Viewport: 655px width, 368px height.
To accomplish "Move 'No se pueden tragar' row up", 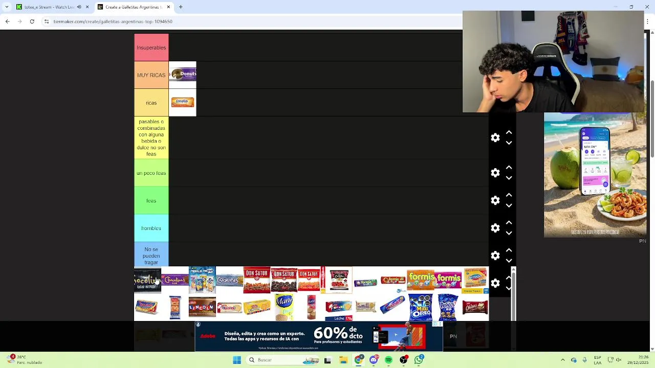I will [x=509, y=250].
